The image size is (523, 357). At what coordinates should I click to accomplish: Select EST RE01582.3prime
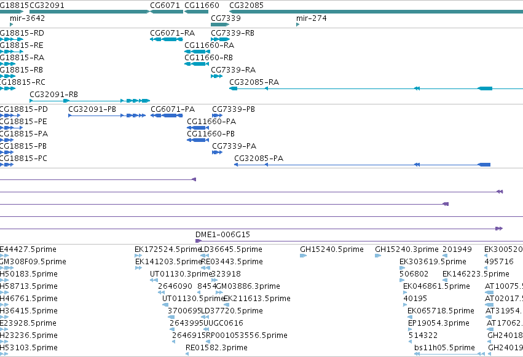tap(216, 348)
